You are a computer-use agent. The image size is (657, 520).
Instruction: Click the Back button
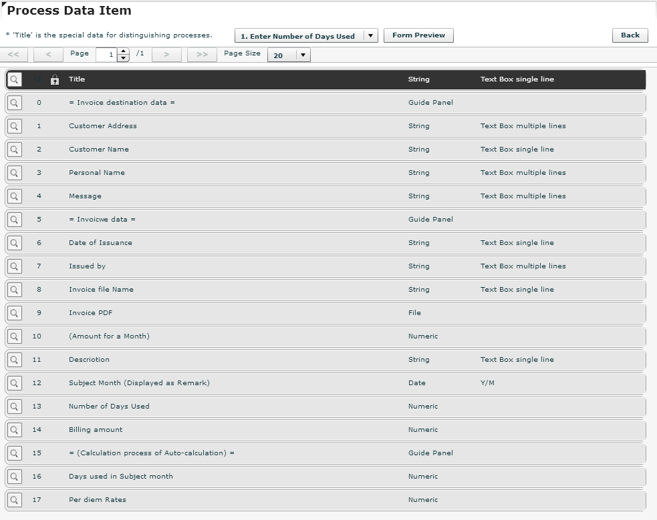point(630,35)
